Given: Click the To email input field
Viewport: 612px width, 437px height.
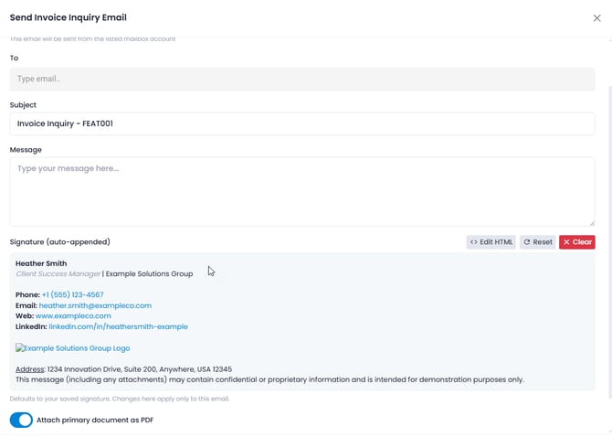Looking at the screenshot, I should pos(301,79).
